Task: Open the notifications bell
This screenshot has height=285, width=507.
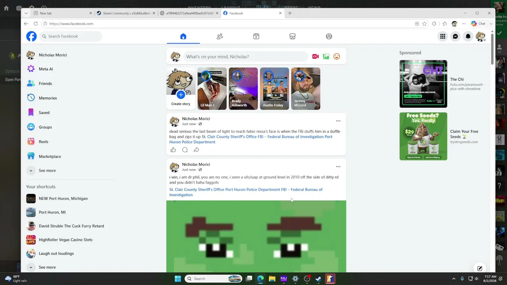Action: [x=468, y=36]
